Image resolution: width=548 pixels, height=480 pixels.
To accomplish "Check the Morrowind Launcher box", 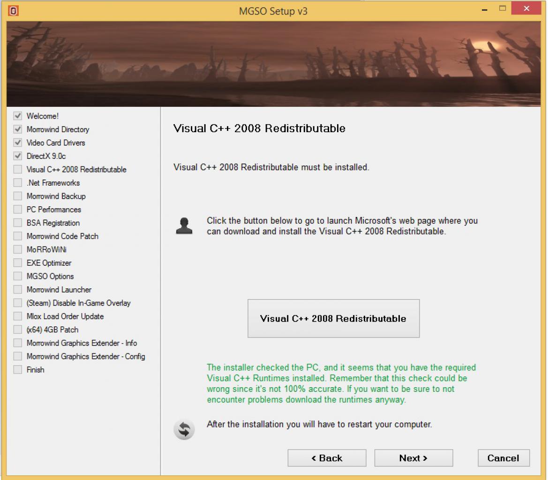I will coord(17,289).
